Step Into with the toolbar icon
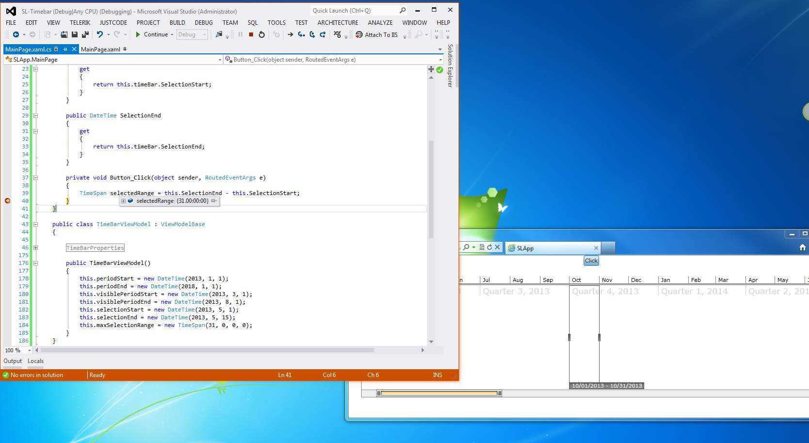Screen dimensions: 809x443 click(x=301, y=34)
